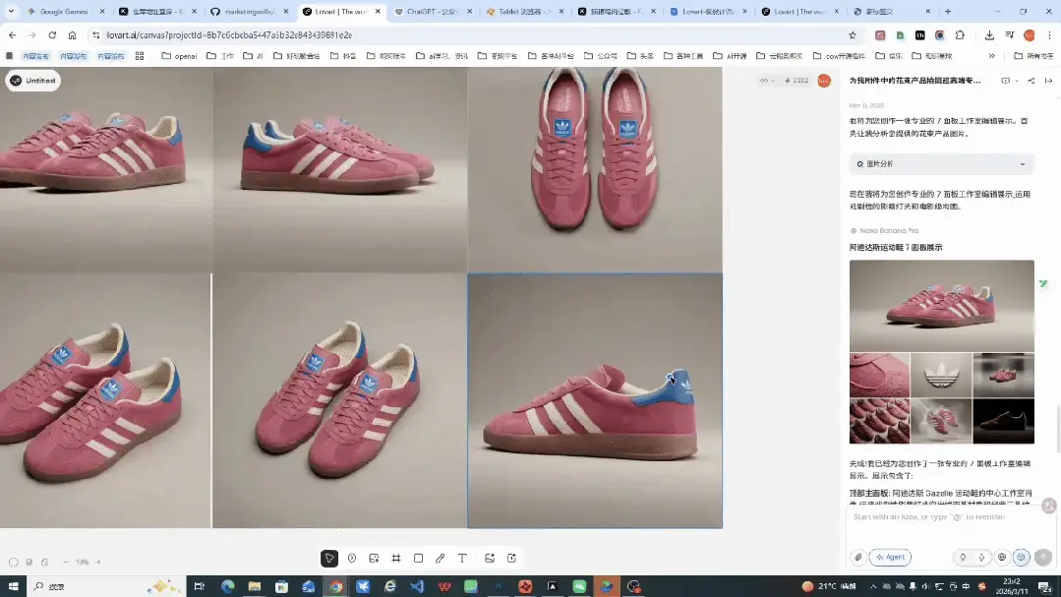
Task: Select the frame grid tool
Action: point(396,559)
